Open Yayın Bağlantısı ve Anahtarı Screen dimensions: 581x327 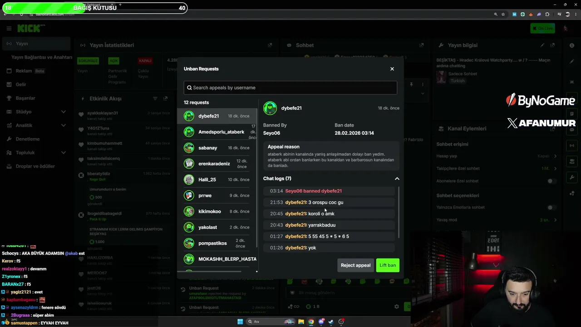(41, 57)
